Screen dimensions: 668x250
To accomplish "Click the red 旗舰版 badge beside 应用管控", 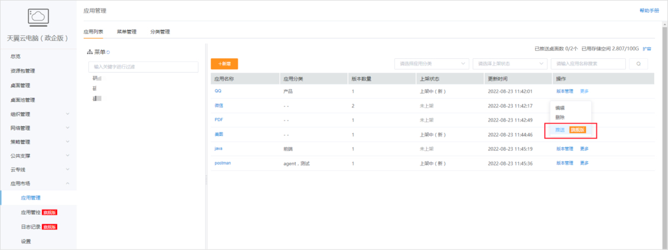I will 50,212.
